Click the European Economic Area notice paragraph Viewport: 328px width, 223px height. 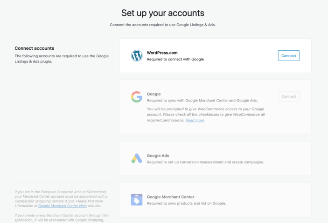61,199
